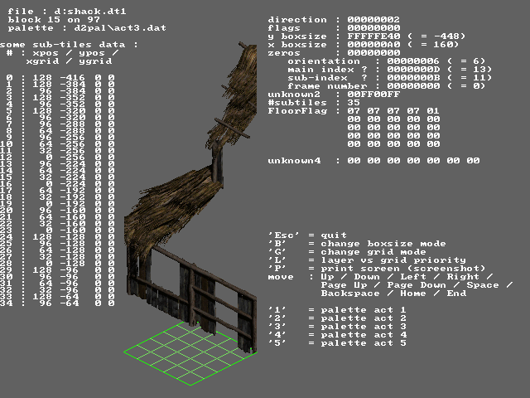Click the unknown4 byte row

tap(373, 161)
